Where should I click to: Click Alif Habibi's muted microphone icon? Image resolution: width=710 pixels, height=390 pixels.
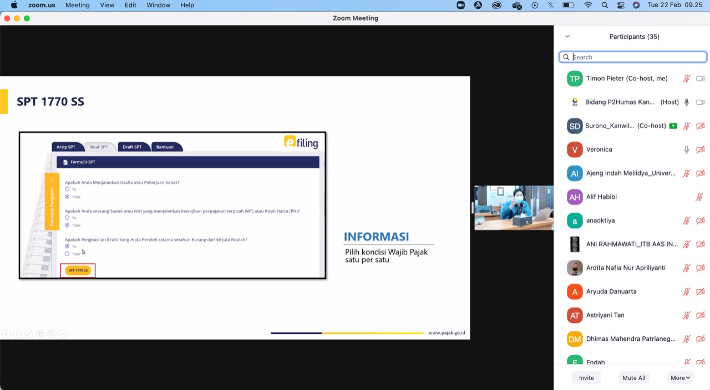(699, 197)
